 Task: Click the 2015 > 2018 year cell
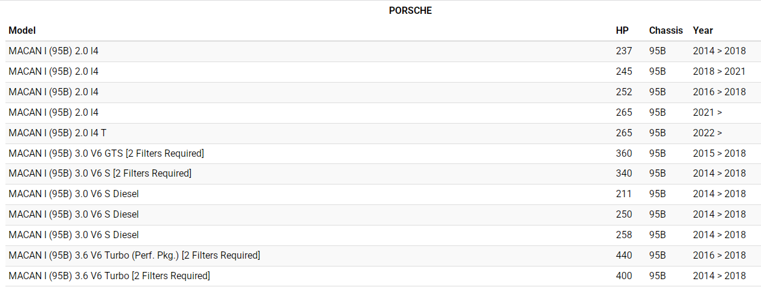pyautogui.click(x=719, y=153)
